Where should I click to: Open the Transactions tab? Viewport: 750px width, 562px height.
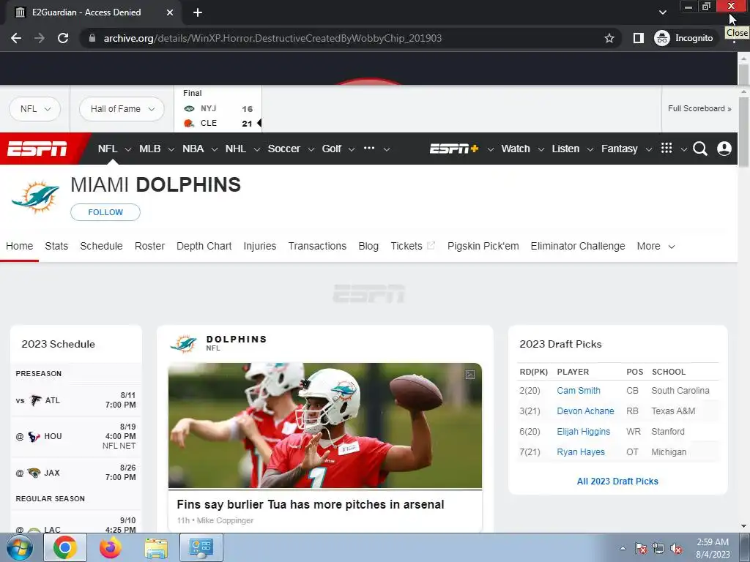pos(317,246)
